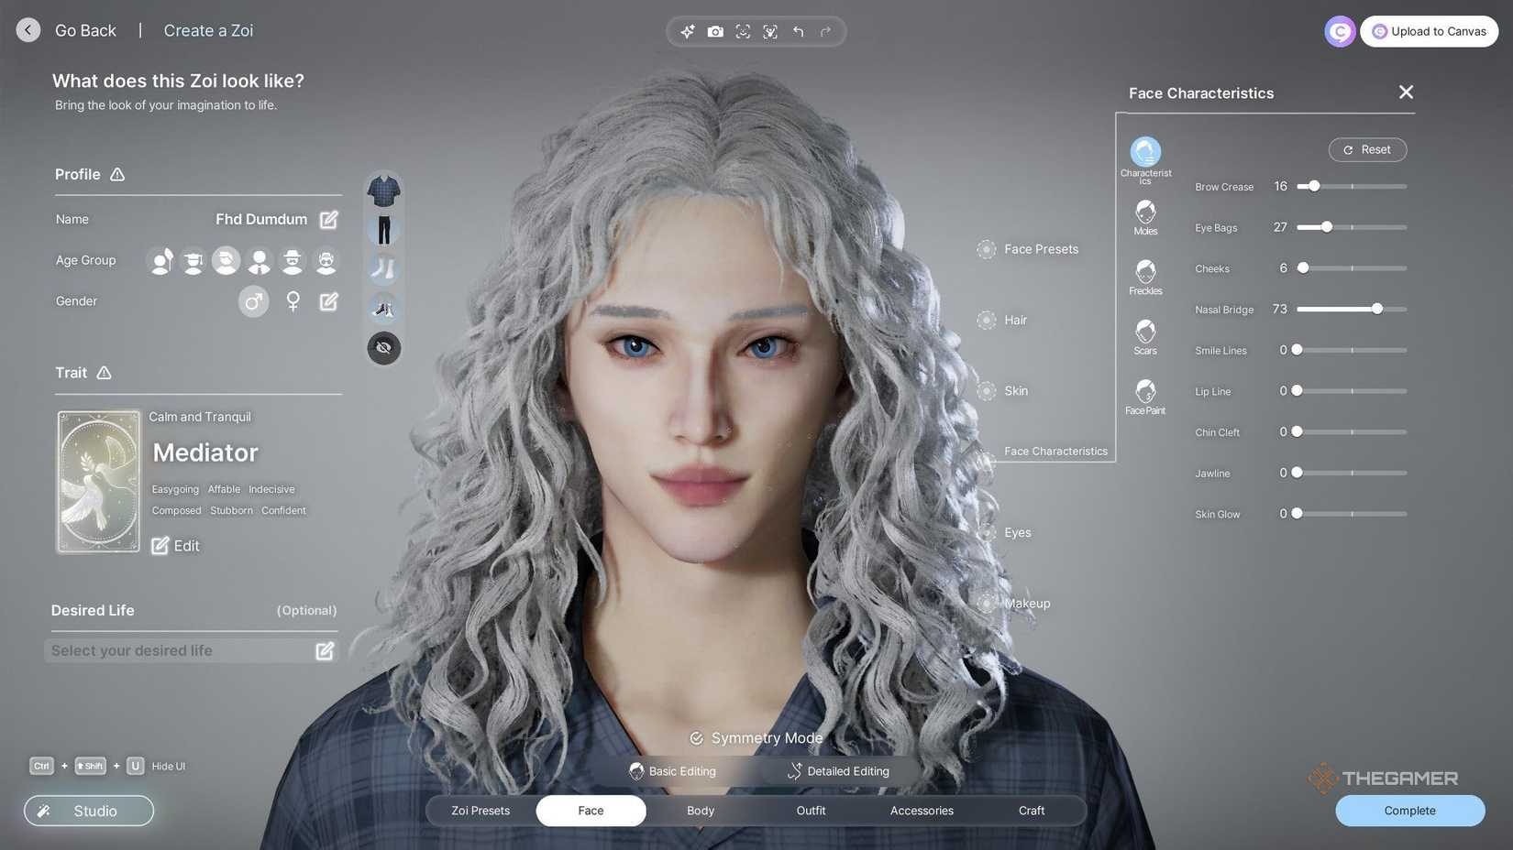This screenshot has height=850, width=1513.
Task: Toggle outfit visibility with the eye icon
Action: [383, 347]
